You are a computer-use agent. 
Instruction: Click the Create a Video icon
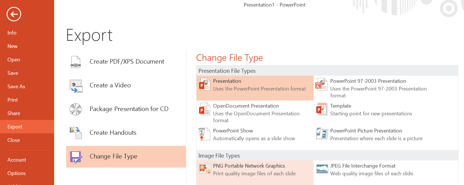[x=76, y=86]
